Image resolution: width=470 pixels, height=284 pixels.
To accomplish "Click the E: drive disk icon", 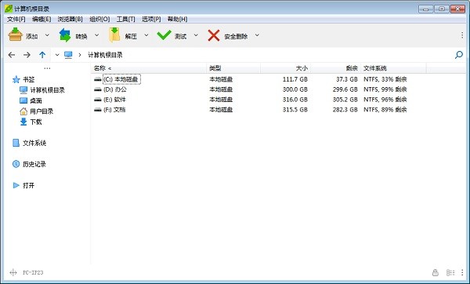I will click(x=98, y=100).
